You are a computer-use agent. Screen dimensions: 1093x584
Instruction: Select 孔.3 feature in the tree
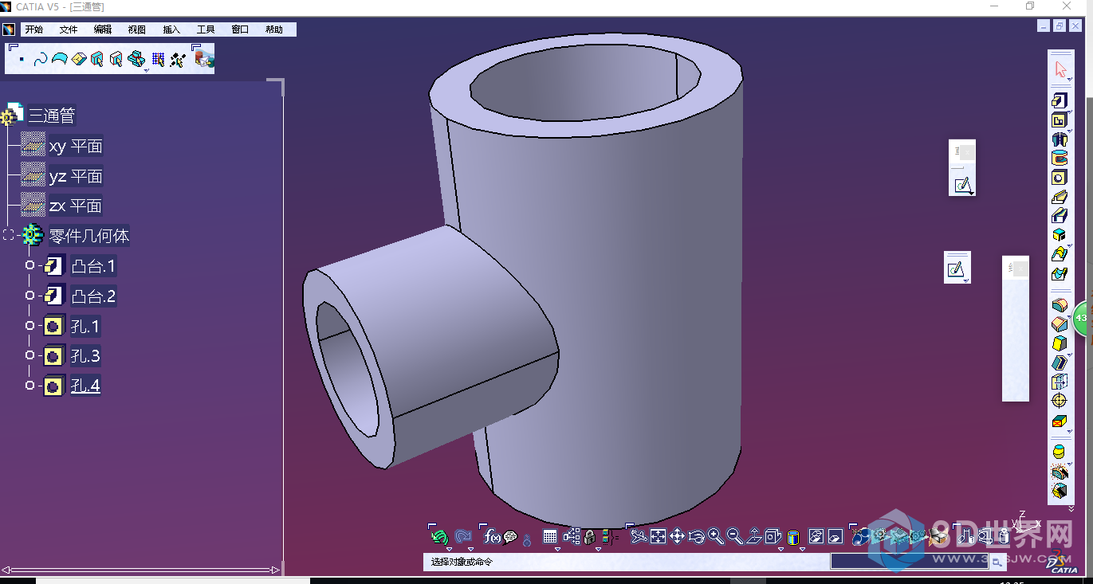[85, 355]
